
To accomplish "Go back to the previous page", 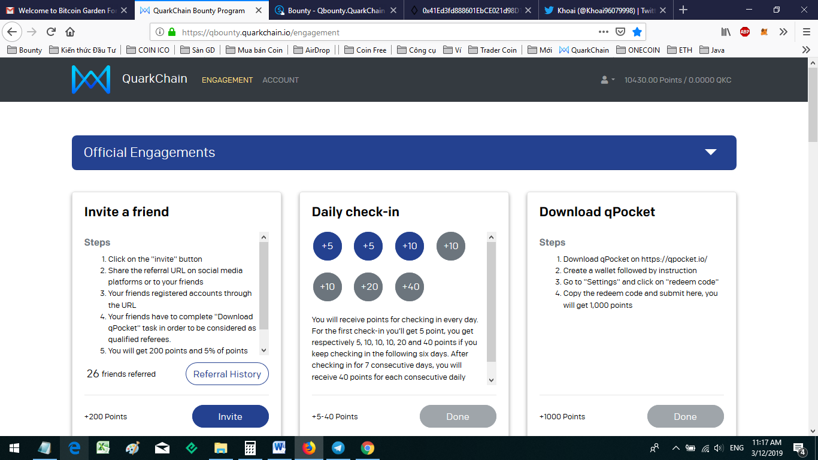I will click(12, 32).
